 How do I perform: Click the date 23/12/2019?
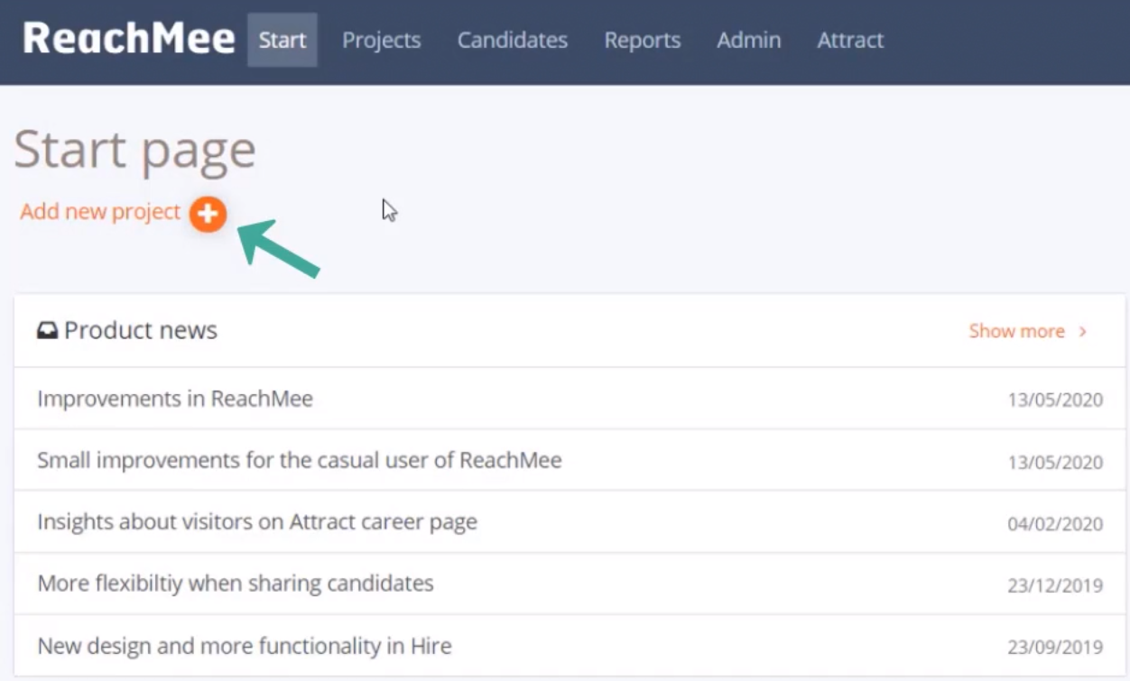pos(1055,585)
